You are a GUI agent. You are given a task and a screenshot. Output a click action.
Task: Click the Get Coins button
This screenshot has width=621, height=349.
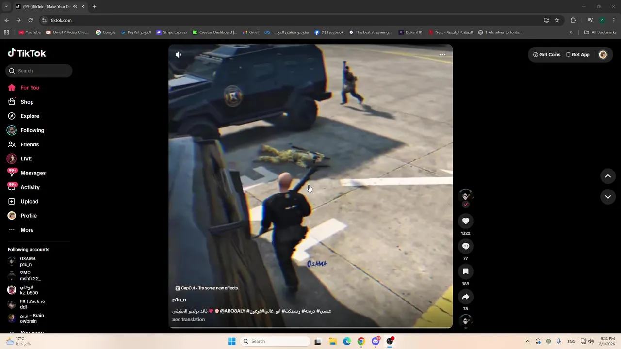546,55
